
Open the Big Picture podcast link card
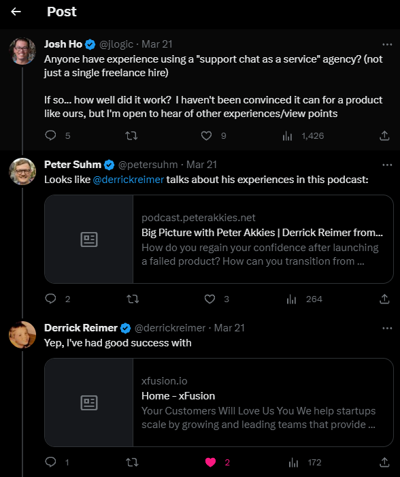[x=219, y=239]
